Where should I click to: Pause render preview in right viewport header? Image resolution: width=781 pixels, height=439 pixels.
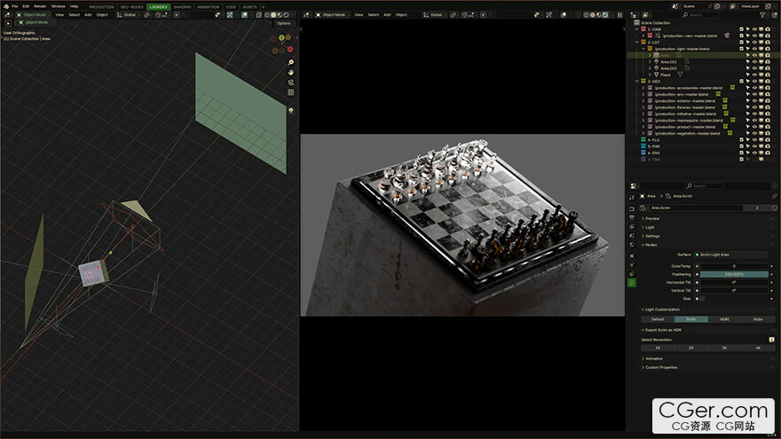click(620, 15)
